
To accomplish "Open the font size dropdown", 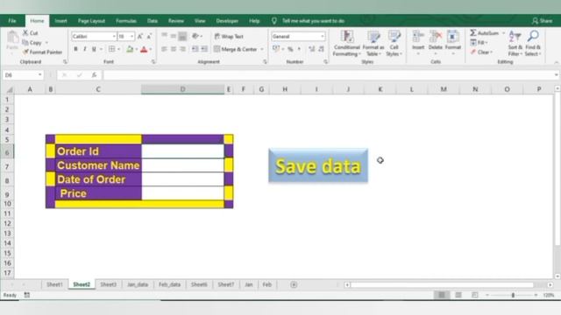I will tap(131, 37).
